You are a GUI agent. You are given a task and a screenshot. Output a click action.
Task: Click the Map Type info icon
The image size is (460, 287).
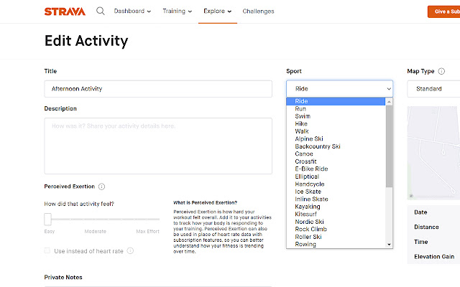(441, 71)
